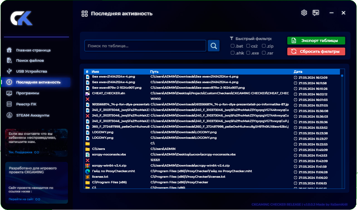Click the image icon beside 1613566874_74-p-fon-dlya-prezentat

87,105
